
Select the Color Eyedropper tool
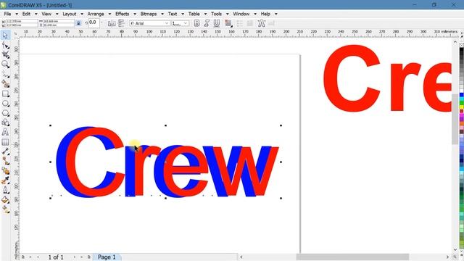pos(5,181)
